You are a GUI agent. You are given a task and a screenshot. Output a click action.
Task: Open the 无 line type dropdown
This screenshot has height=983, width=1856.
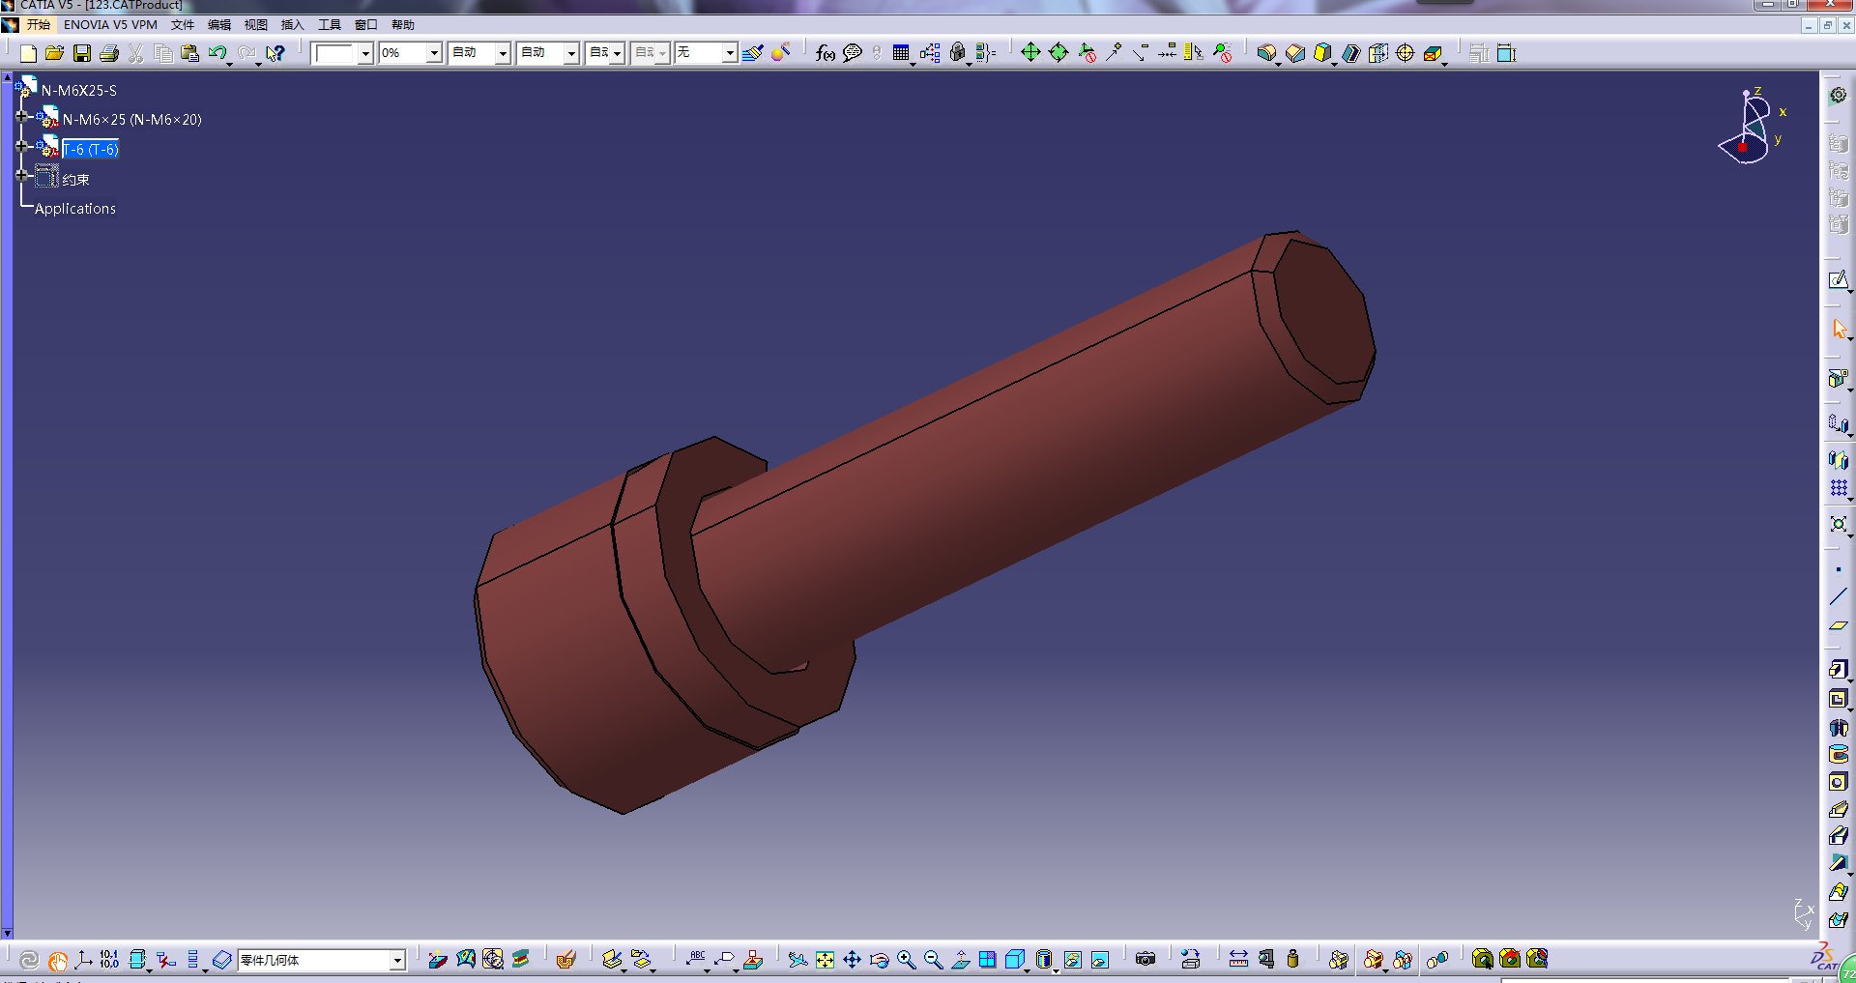(731, 53)
